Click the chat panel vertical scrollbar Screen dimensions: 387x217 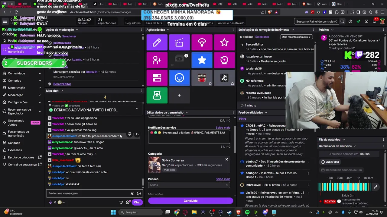[x=143, y=182]
